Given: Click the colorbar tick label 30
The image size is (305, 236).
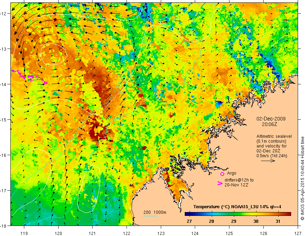Looking at the screenshot, I should pyautogui.click(x=256, y=221).
